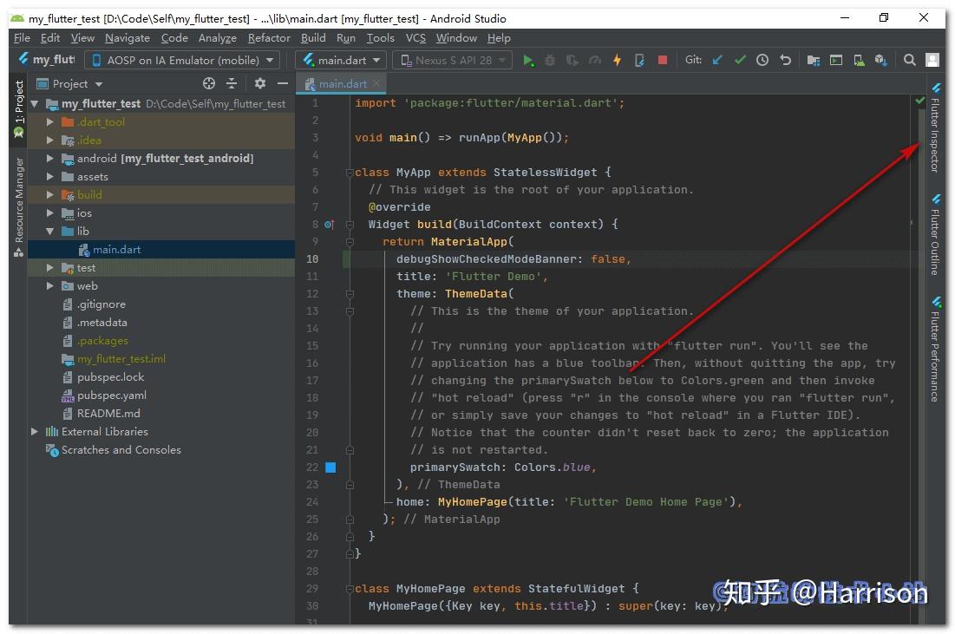
Task: Open SDK Manager icon
Action: point(880,60)
